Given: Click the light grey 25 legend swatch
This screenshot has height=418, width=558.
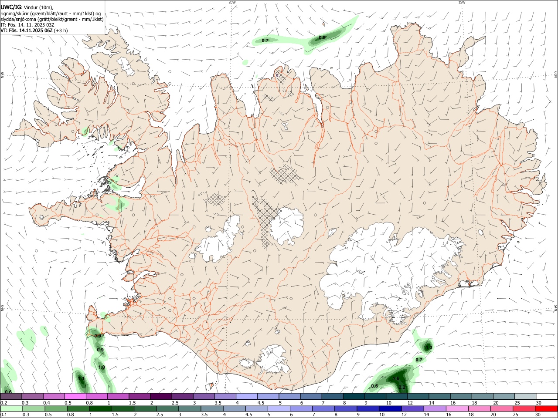Looking at the screenshot, I should 525,396.
